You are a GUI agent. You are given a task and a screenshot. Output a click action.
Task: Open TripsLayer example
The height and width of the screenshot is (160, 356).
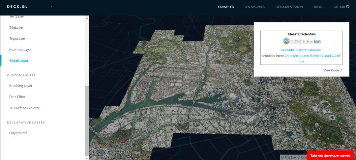tap(17, 39)
